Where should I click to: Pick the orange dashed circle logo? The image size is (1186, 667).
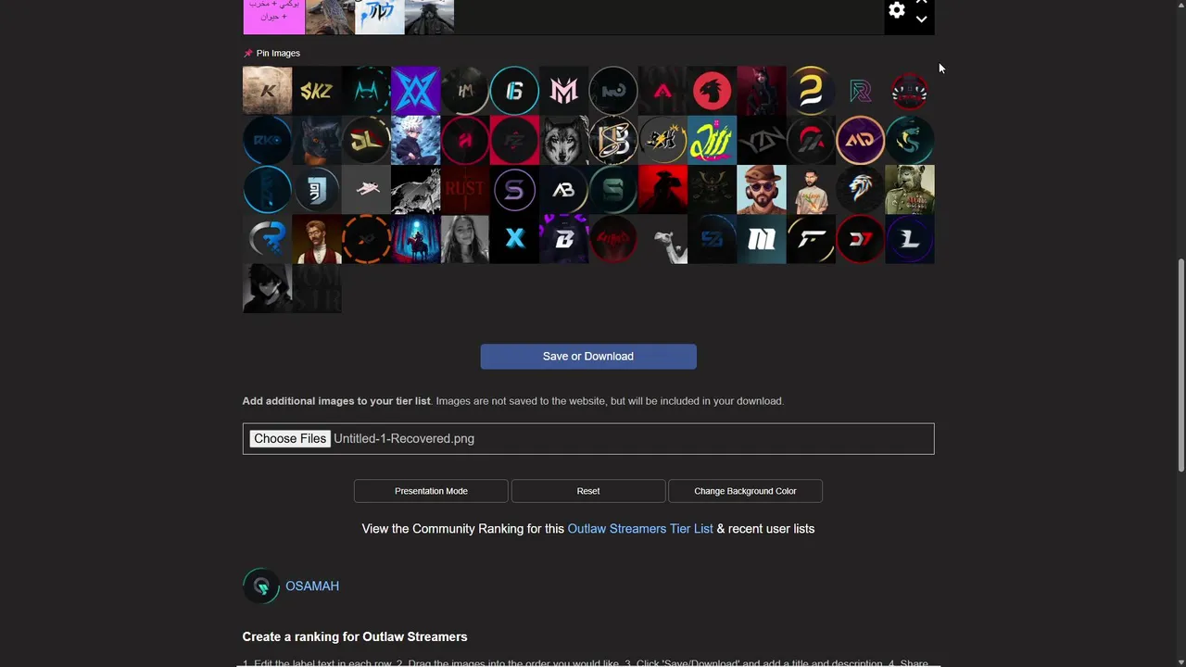[x=366, y=239]
